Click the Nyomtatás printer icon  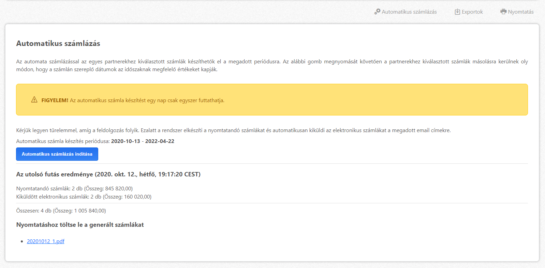pos(503,12)
